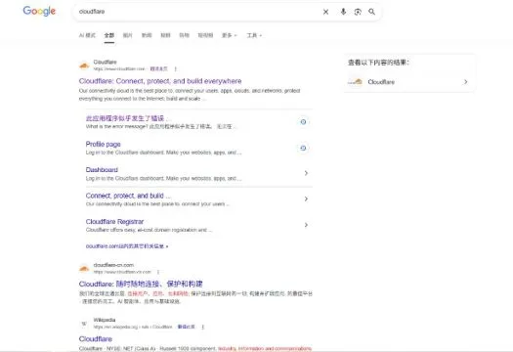
Task: Switch to the 图片 tab
Action: pyautogui.click(x=128, y=35)
